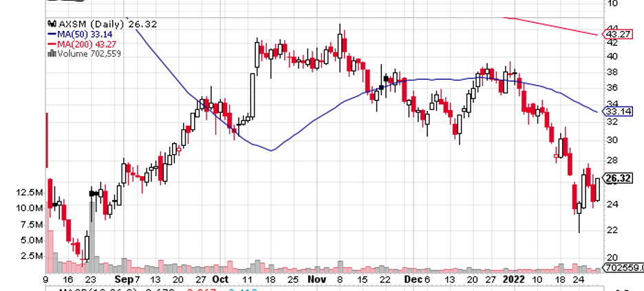This screenshot has height=291, width=644.
Task: Click the blue MA(50) line marker in legend
Action: click(x=52, y=34)
